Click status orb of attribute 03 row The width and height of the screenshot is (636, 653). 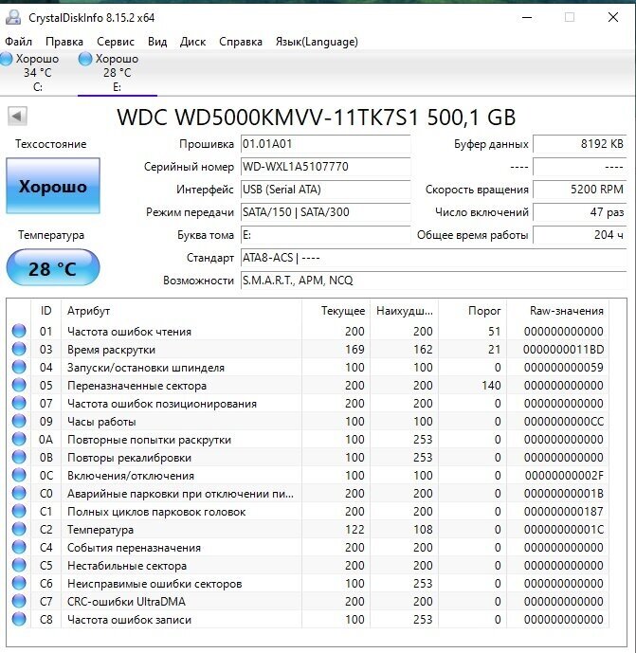[x=19, y=349]
